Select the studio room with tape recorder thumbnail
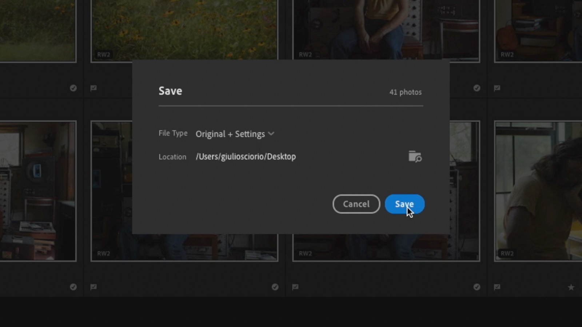The image size is (582, 327). (x=38, y=191)
